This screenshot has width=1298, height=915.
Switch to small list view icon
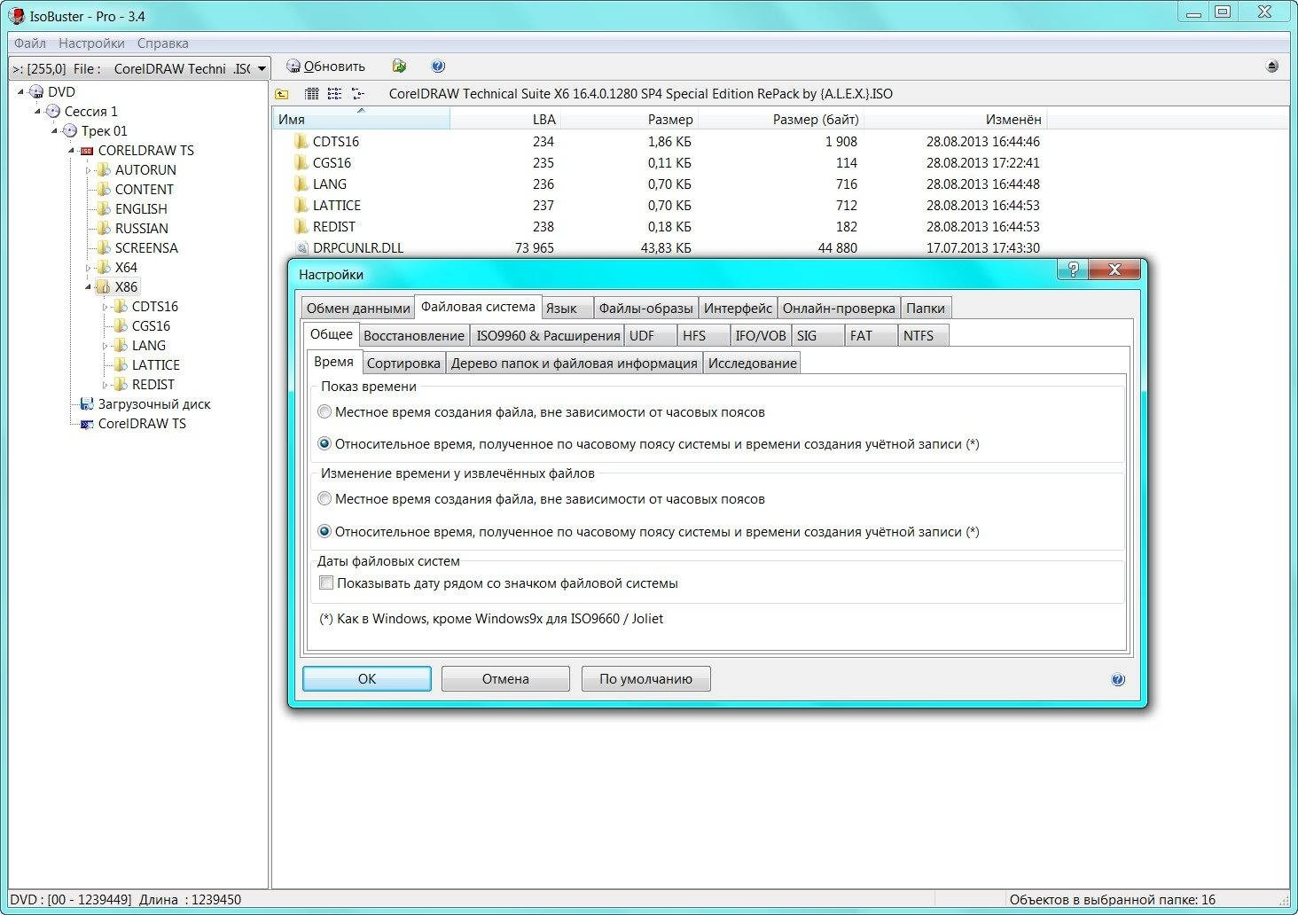click(x=335, y=94)
